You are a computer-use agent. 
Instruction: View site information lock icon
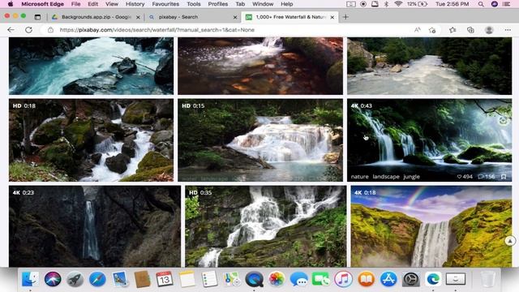point(50,30)
